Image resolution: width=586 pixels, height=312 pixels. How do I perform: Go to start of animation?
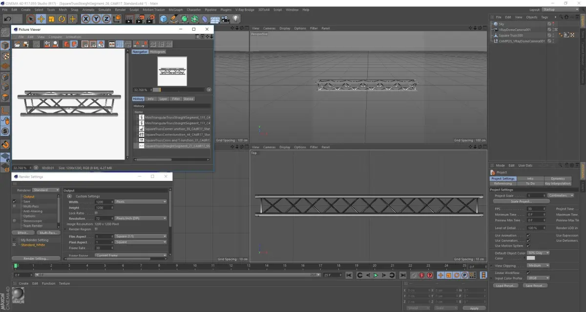[x=349, y=275]
